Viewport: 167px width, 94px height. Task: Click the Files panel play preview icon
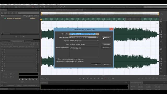point(16,37)
